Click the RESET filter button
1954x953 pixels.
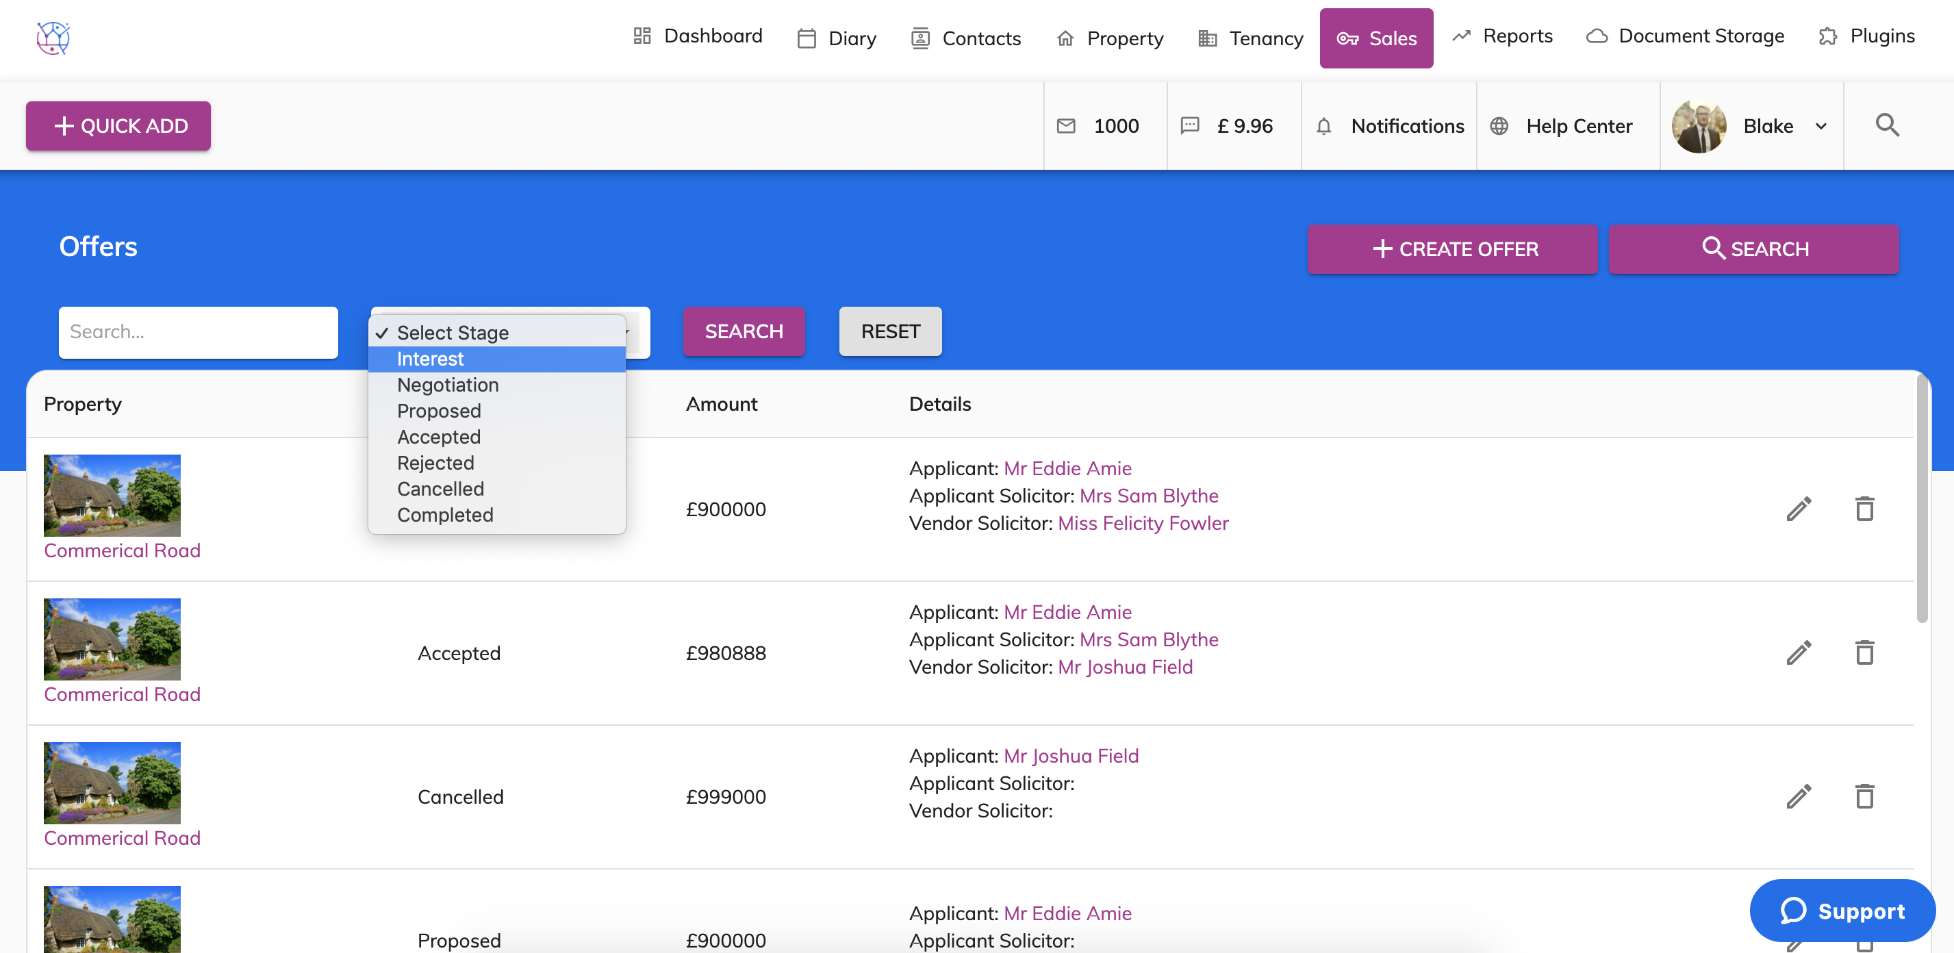890,331
